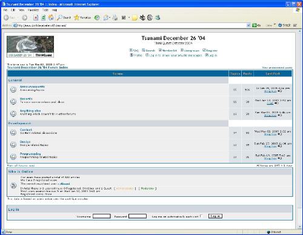Open the Mail button dropdown arrow
Viewport: 303px width, 235px height.
110,18
